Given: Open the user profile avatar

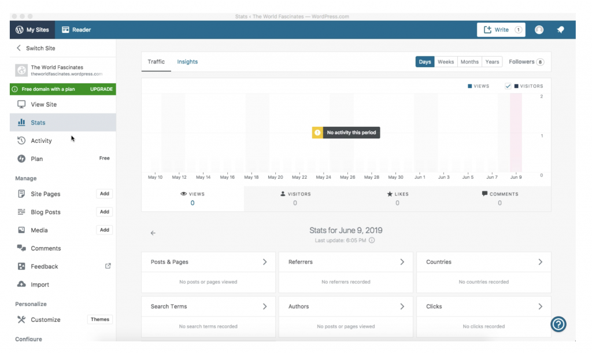Looking at the screenshot, I should [539, 30].
